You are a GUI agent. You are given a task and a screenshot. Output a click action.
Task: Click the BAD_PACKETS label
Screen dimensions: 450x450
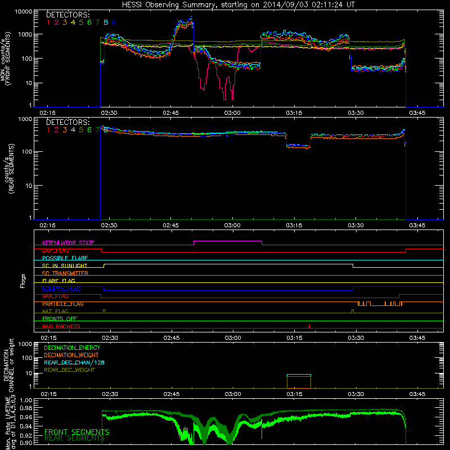pyautogui.click(x=61, y=326)
